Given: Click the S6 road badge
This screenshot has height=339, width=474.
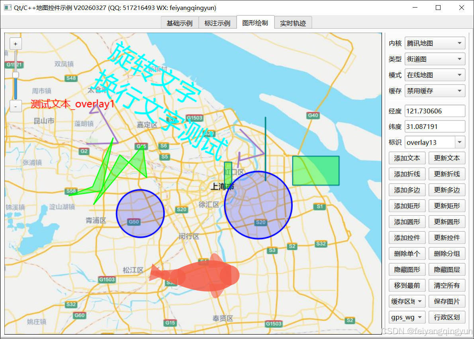Looking at the screenshot, I should (x=164, y=146).
